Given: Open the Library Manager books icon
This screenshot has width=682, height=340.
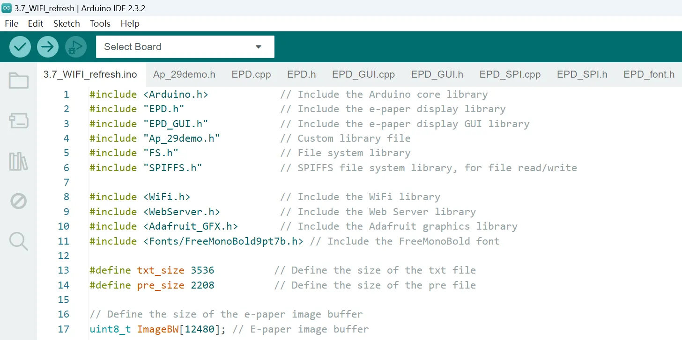Looking at the screenshot, I should pos(19,161).
